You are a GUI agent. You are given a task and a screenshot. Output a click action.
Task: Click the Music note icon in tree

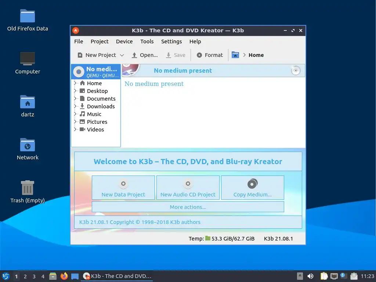click(82, 114)
